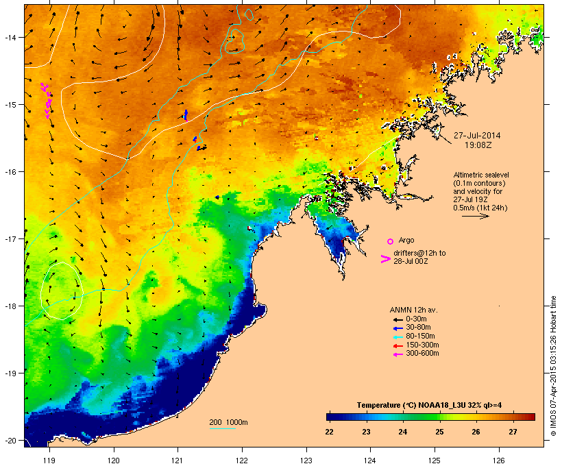Screen dimensions: 562x466
Task: Click the black 0-30m legend arrow
Action: click(x=398, y=320)
